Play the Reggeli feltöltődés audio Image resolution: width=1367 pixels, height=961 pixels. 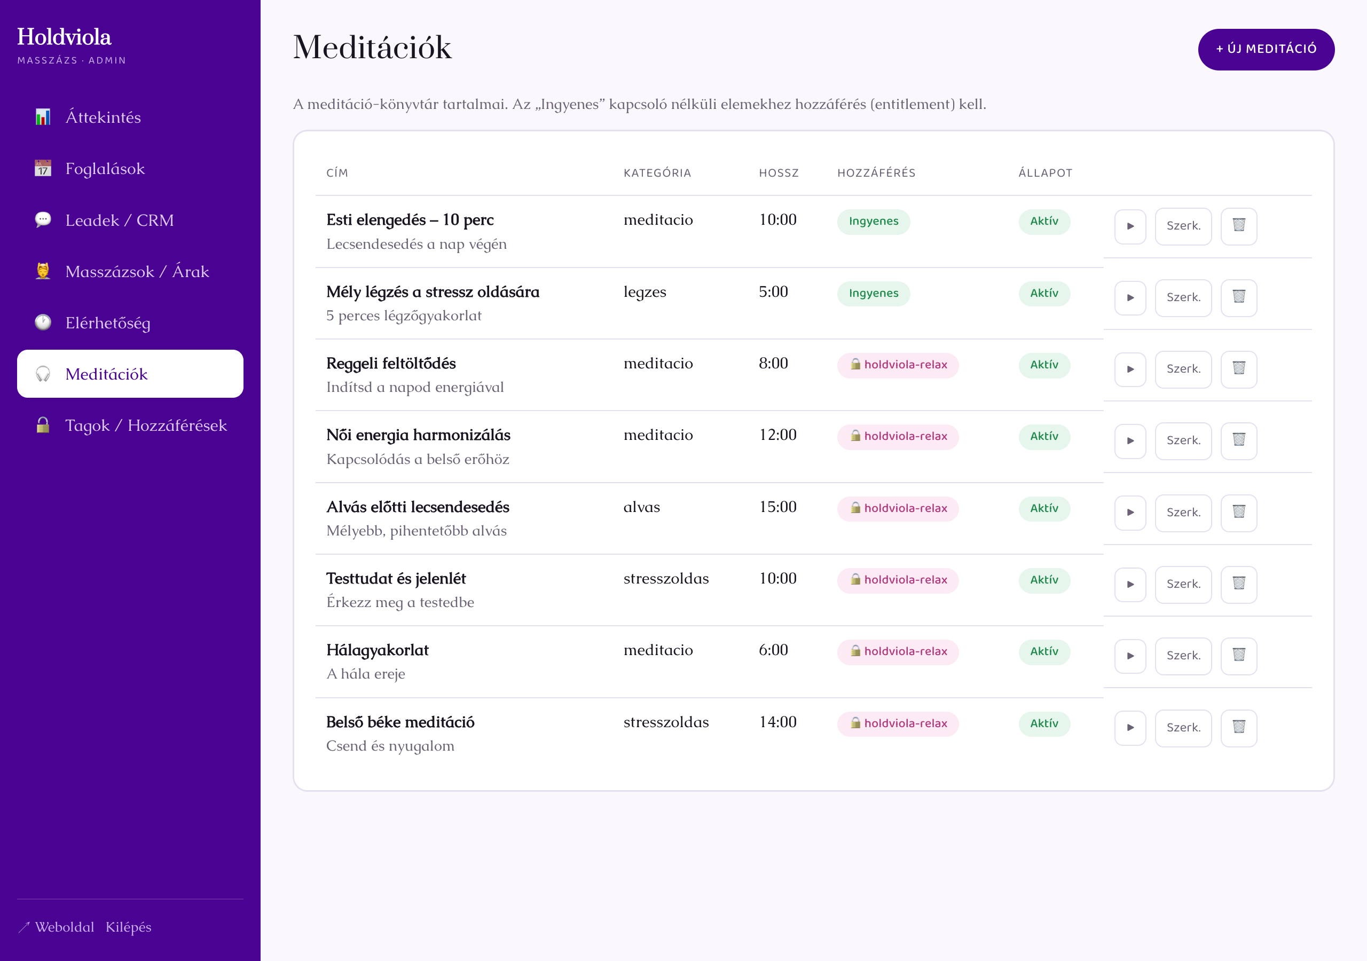[x=1130, y=369]
